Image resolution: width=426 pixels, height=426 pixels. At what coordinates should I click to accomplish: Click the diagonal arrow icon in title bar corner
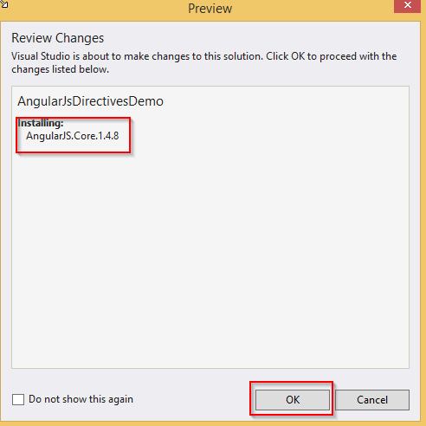pyautogui.click(x=4, y=4)
